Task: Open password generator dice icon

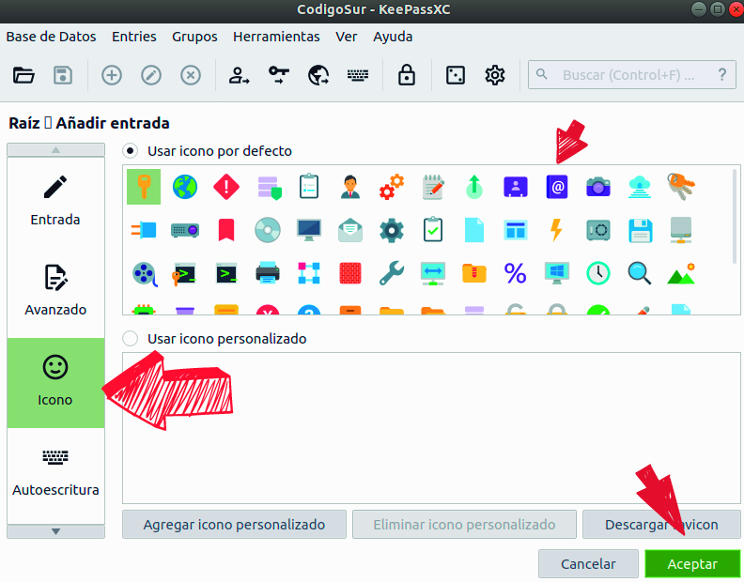Action: tap(456, 75)
